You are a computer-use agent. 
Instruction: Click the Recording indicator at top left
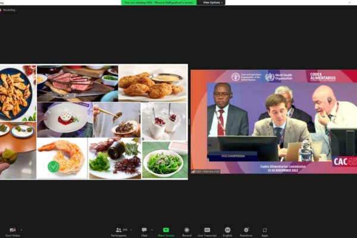click(8, 10)
